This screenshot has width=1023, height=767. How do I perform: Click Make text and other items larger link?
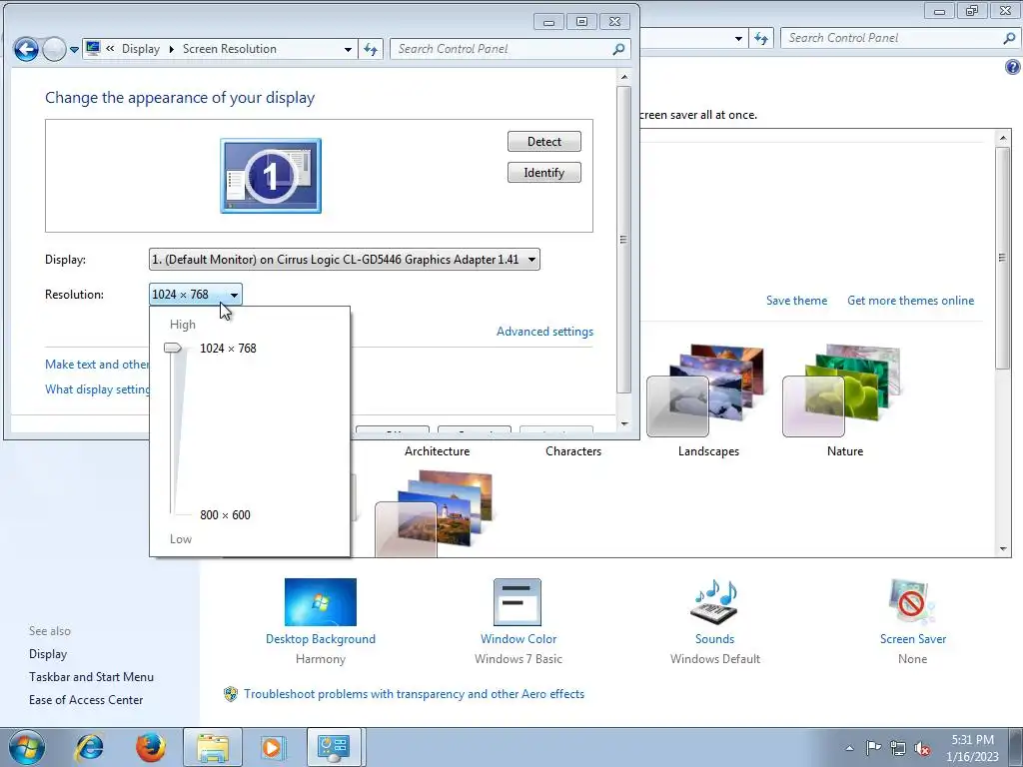[x=97, y=365]
